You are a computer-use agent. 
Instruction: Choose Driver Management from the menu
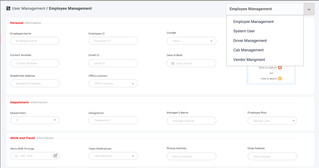[250, 41]
